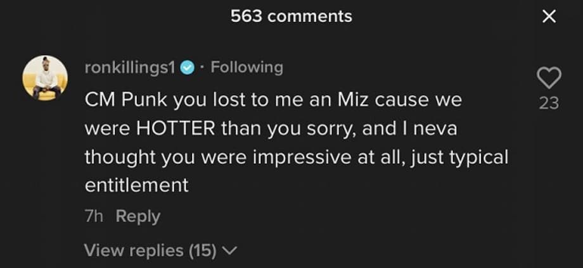Reply to the ronkillings1 comment

tap(138, 216)
